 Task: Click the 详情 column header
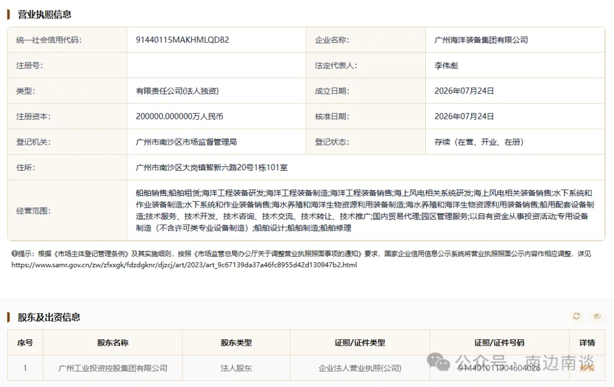tap(587, 342)
